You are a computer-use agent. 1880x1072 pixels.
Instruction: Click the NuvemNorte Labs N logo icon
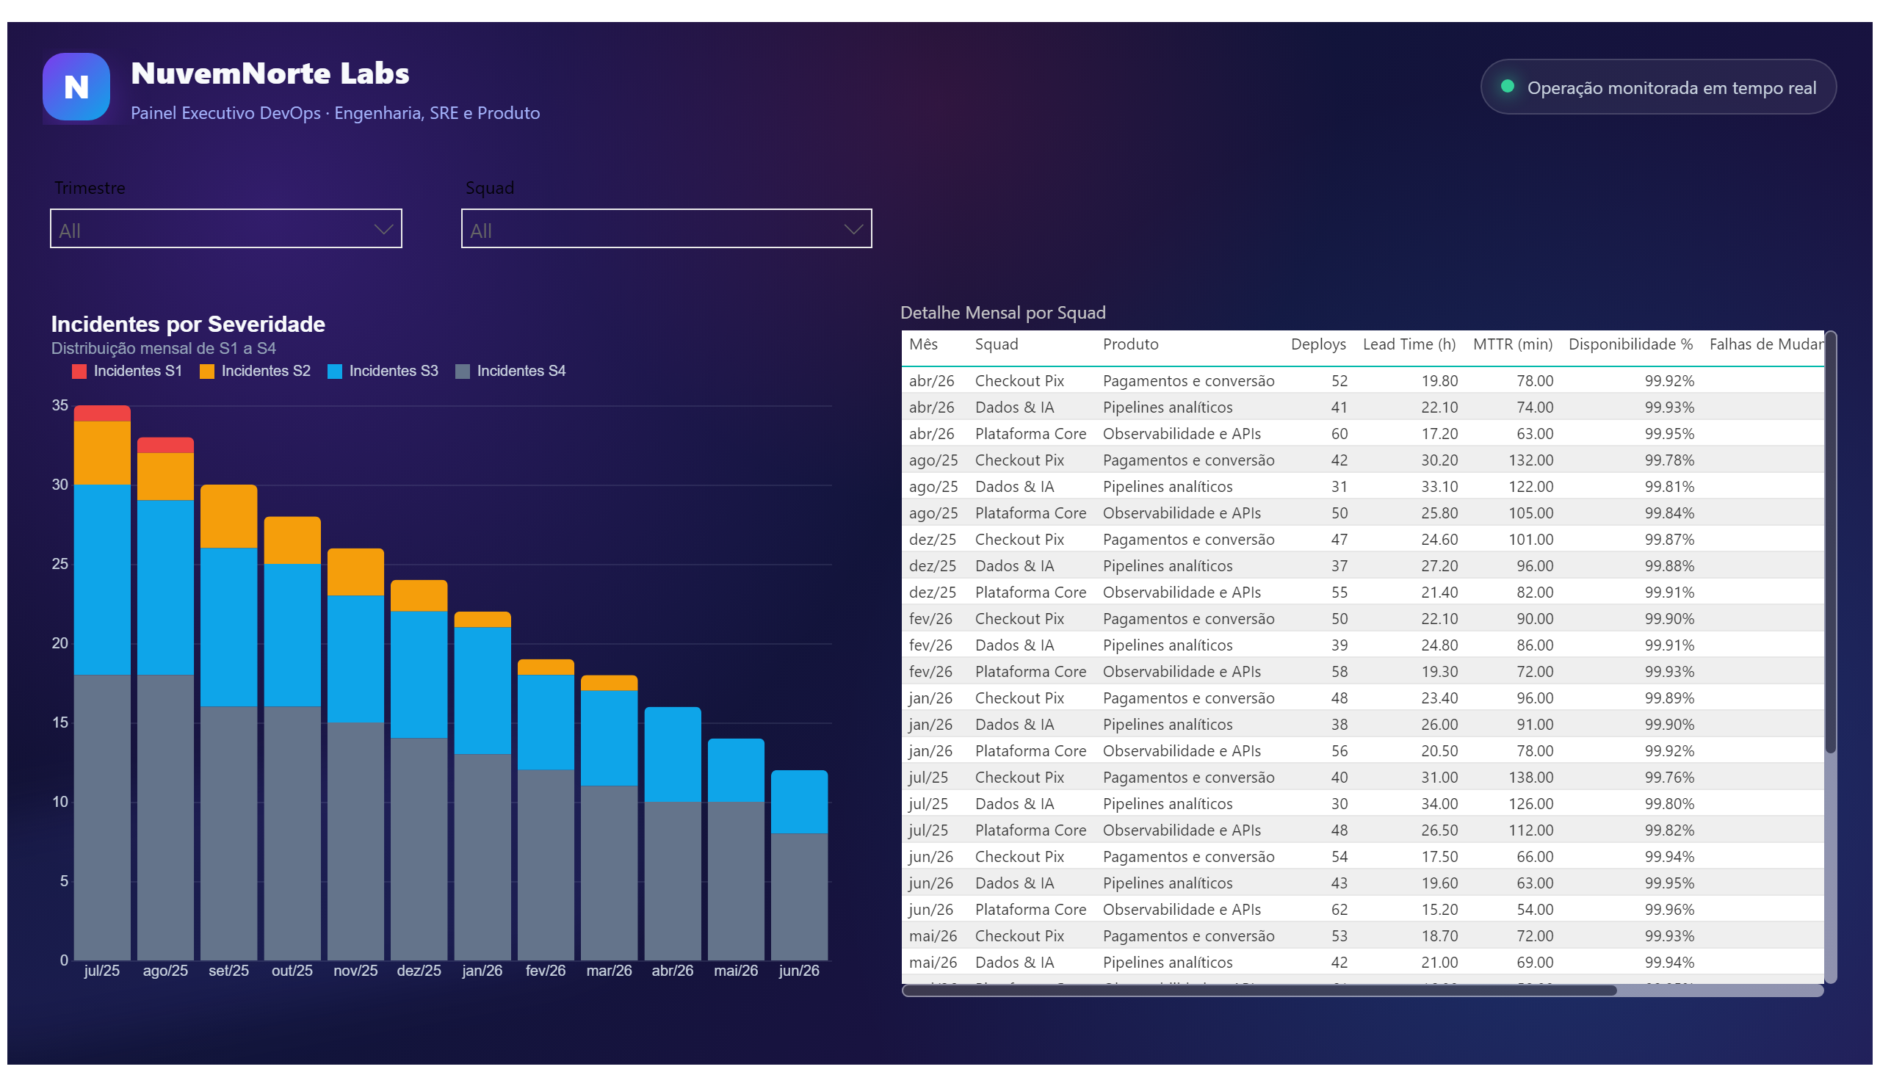pyautogui.click(x=76, y=87)
